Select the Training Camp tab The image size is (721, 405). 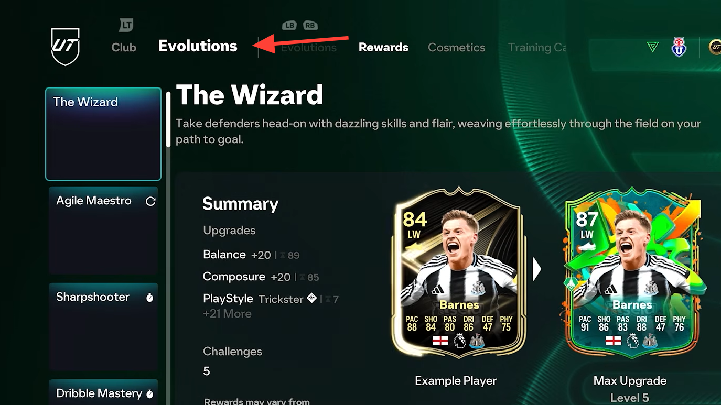tap(537, 47)
